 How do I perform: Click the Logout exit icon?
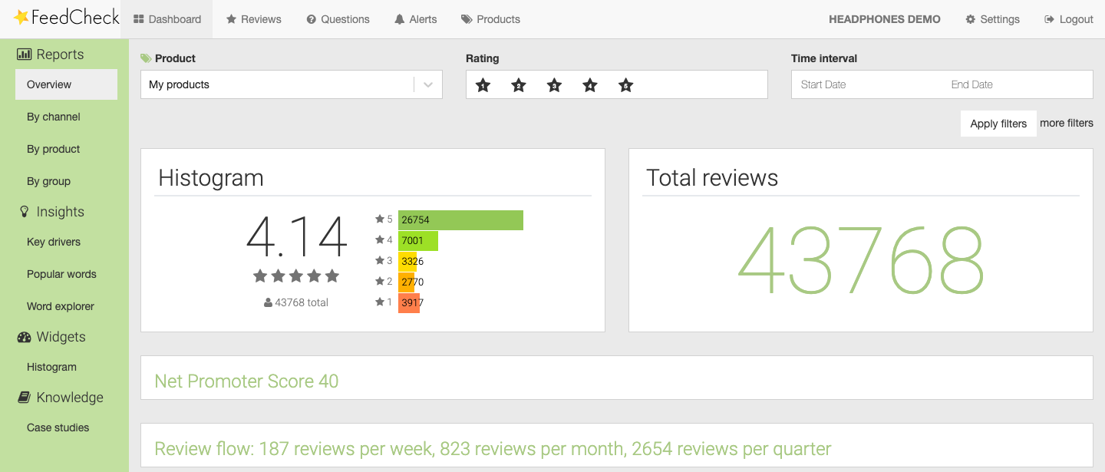click(1050, 19)
